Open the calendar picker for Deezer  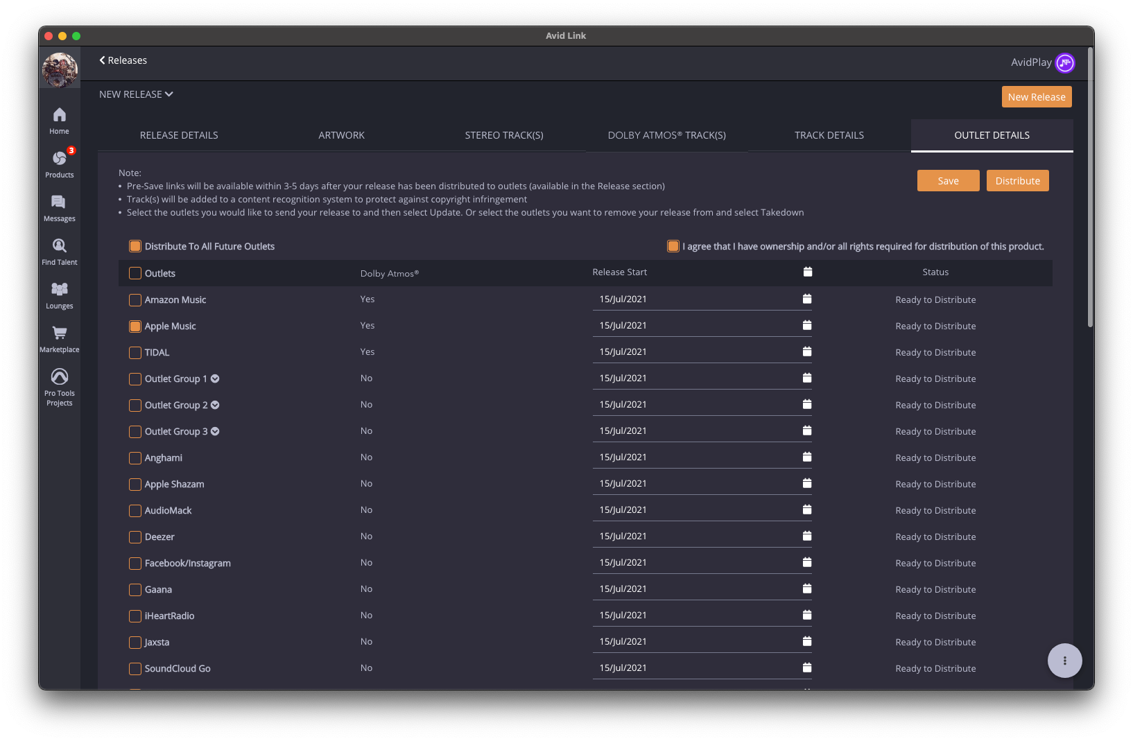(x=807, y=536)
